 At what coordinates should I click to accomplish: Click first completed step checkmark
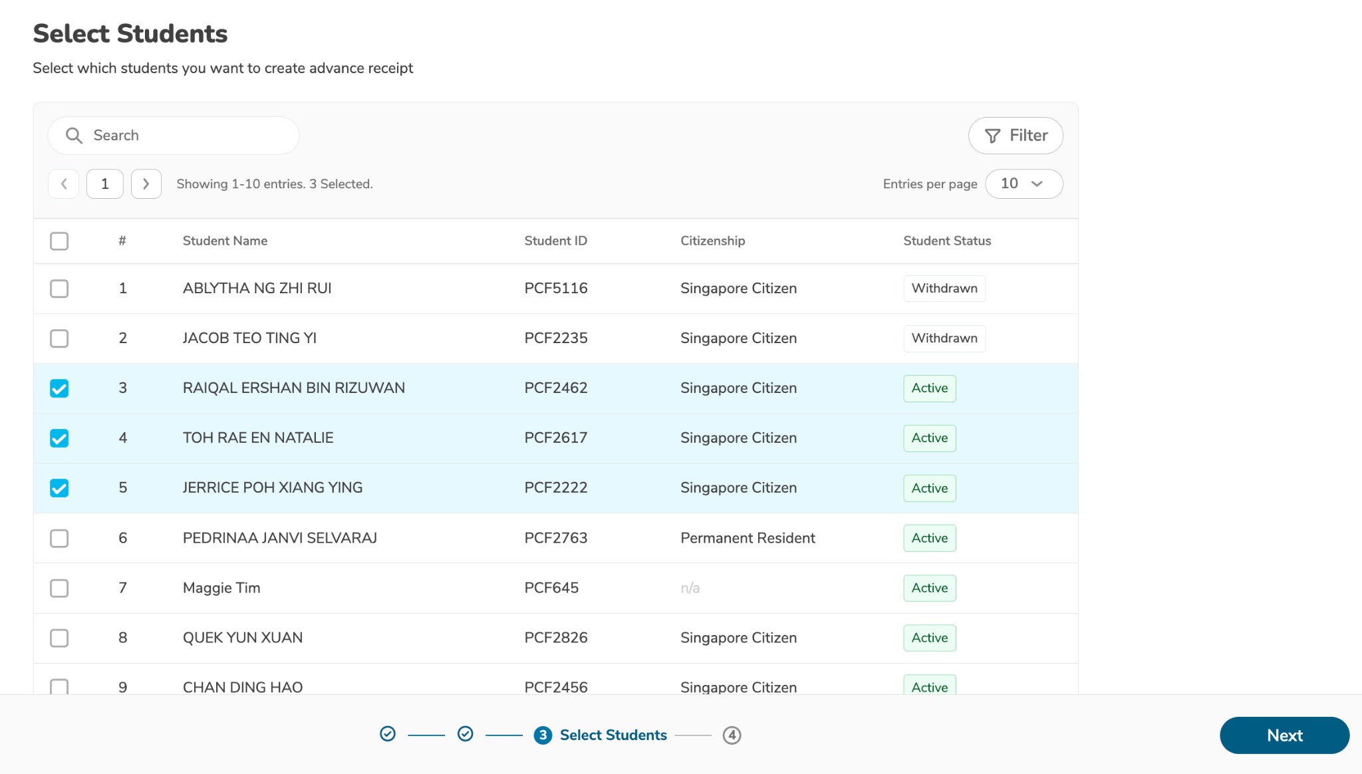[388, 734]
